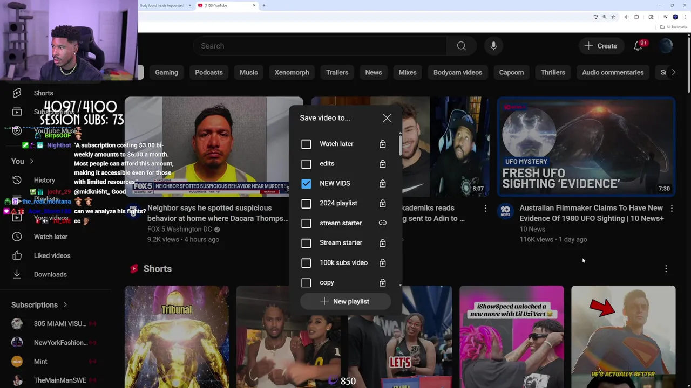Viewport: 691px width, 388px height.
Task: Open options menu for UFO sighting video
Action: [x=672, y=208]
